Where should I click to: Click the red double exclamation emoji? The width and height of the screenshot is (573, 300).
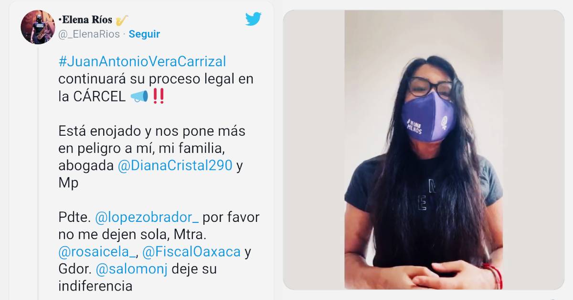[159, 97]
